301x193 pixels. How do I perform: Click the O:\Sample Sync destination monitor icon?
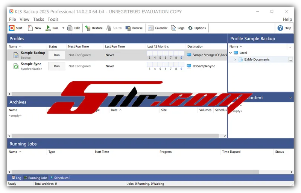pos(189,66)
